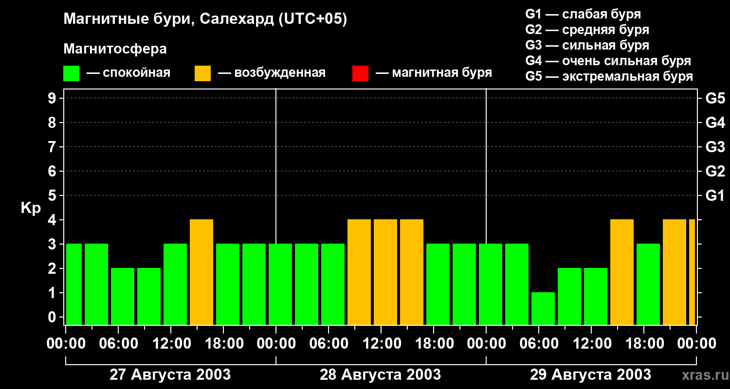Click the green 03:00–06:00 bar on 27 August
The image size is (730, 389).
point(96,284)
